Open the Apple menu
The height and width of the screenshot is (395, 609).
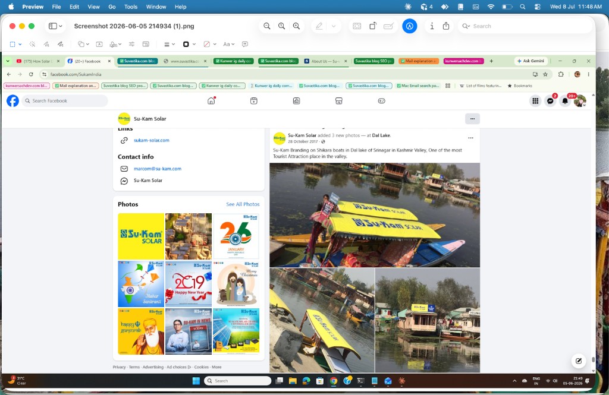click(11, 7)
